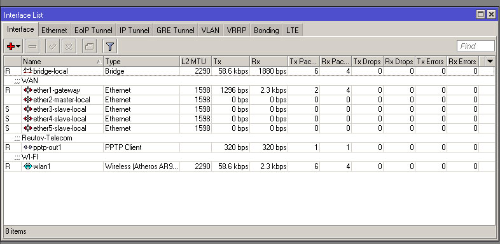Click the ether3-slave-local ethernet icon
Screen dimensions: 500x244
tap(28, 109)
